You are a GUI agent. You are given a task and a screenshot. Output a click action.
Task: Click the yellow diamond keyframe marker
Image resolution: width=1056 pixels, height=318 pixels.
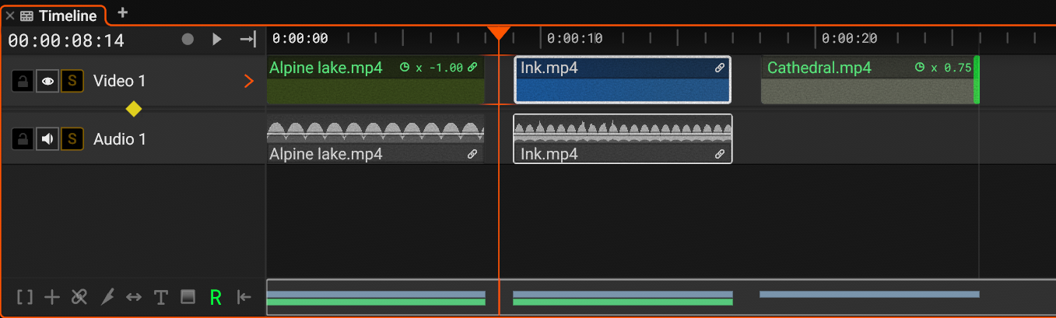(134, 109)
